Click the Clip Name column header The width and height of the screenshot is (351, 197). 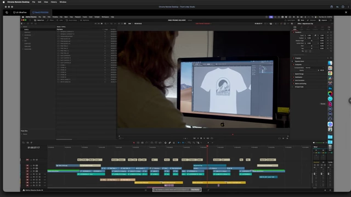point(60,29)
